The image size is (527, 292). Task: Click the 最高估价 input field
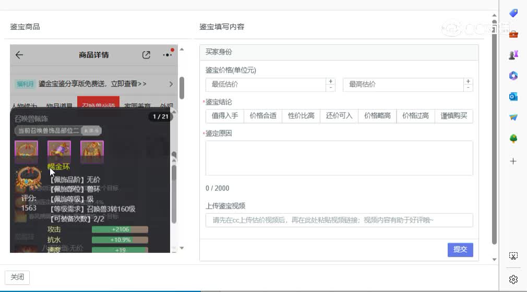(x=403, y=84)
